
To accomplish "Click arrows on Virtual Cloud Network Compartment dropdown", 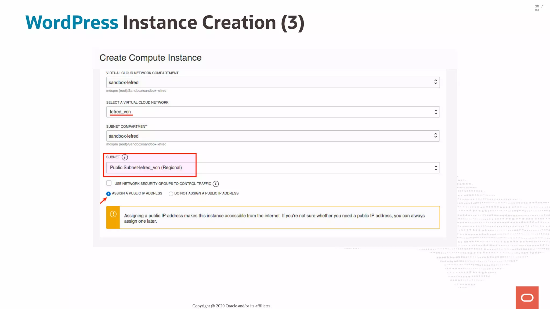I will 436,82.
